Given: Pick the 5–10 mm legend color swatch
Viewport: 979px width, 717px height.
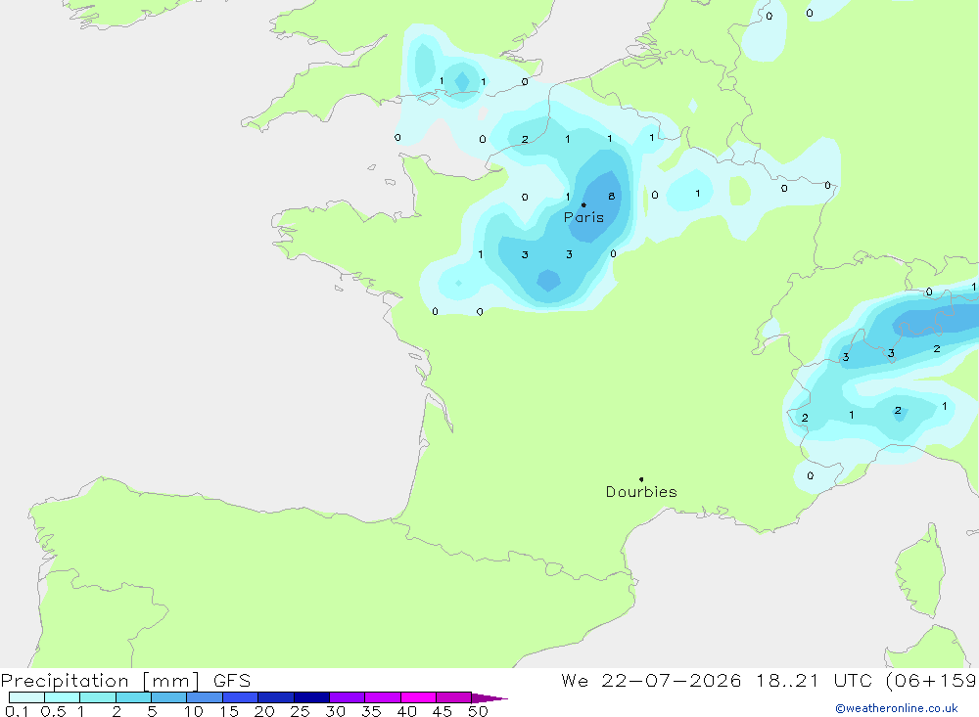Looking at the screenshot, I should click(169, 697).
